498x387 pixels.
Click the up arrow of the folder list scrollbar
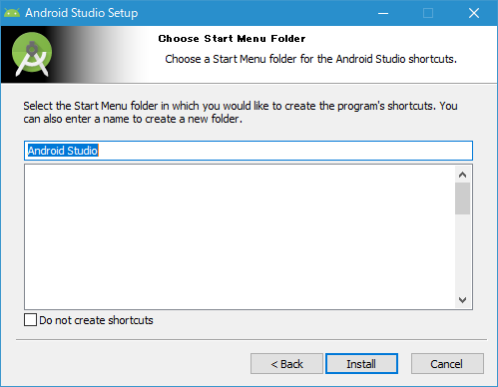[x=462, y=175]
